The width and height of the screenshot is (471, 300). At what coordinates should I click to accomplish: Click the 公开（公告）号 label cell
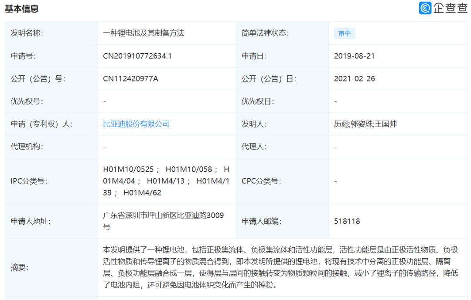tap(51, 79)
